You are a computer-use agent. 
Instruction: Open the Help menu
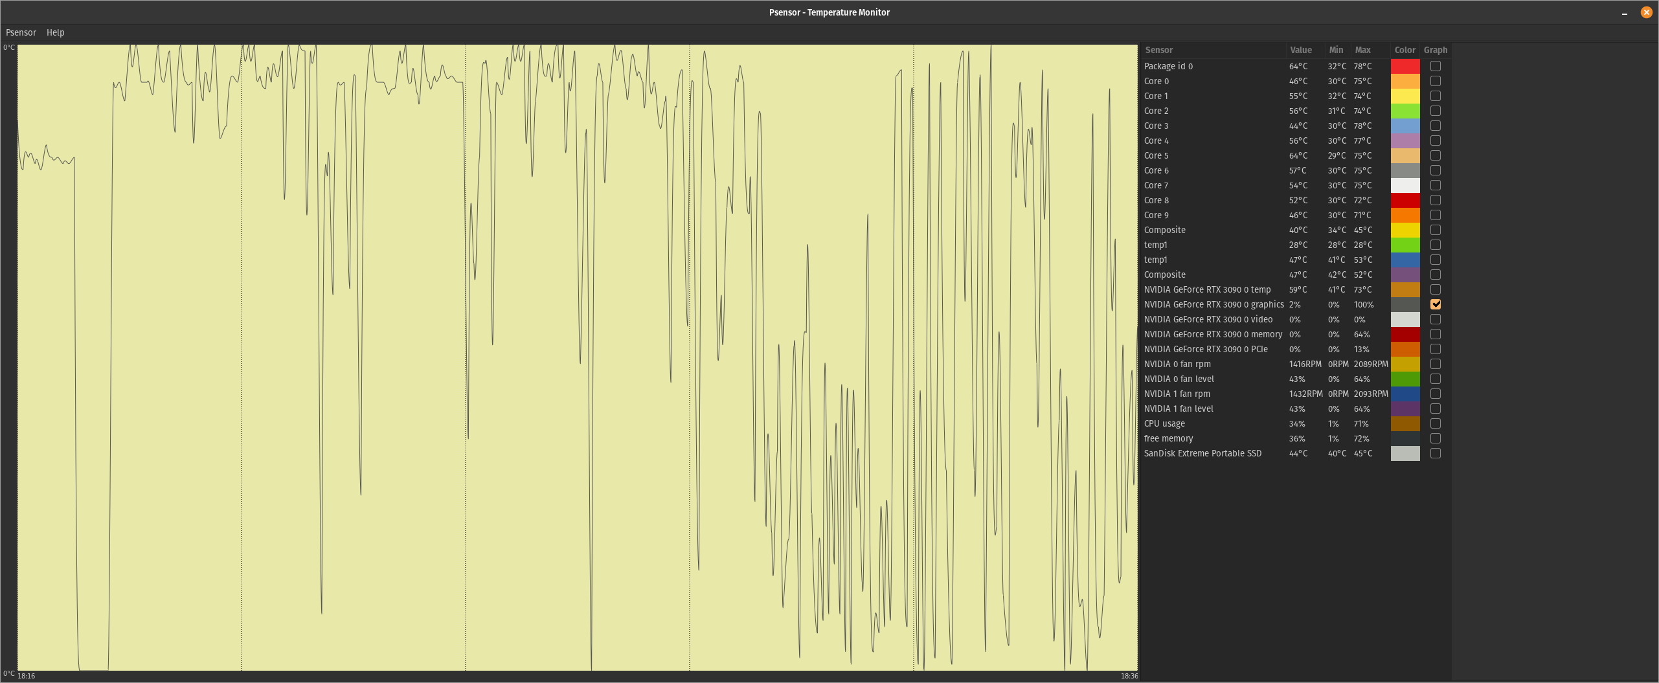pyautogui.click(x=56, y=32)
